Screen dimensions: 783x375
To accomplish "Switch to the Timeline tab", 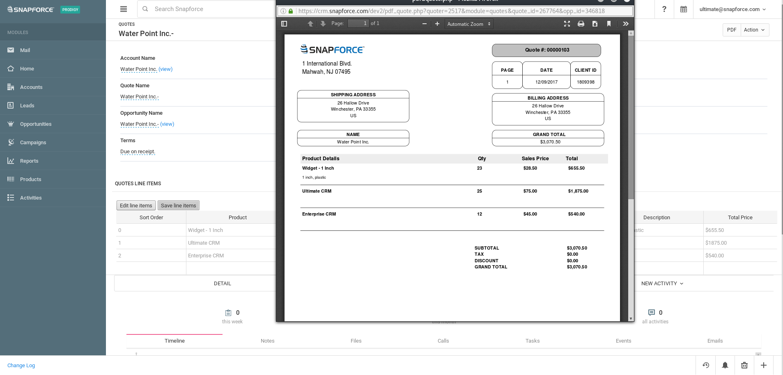I will [x=175, y=341].
